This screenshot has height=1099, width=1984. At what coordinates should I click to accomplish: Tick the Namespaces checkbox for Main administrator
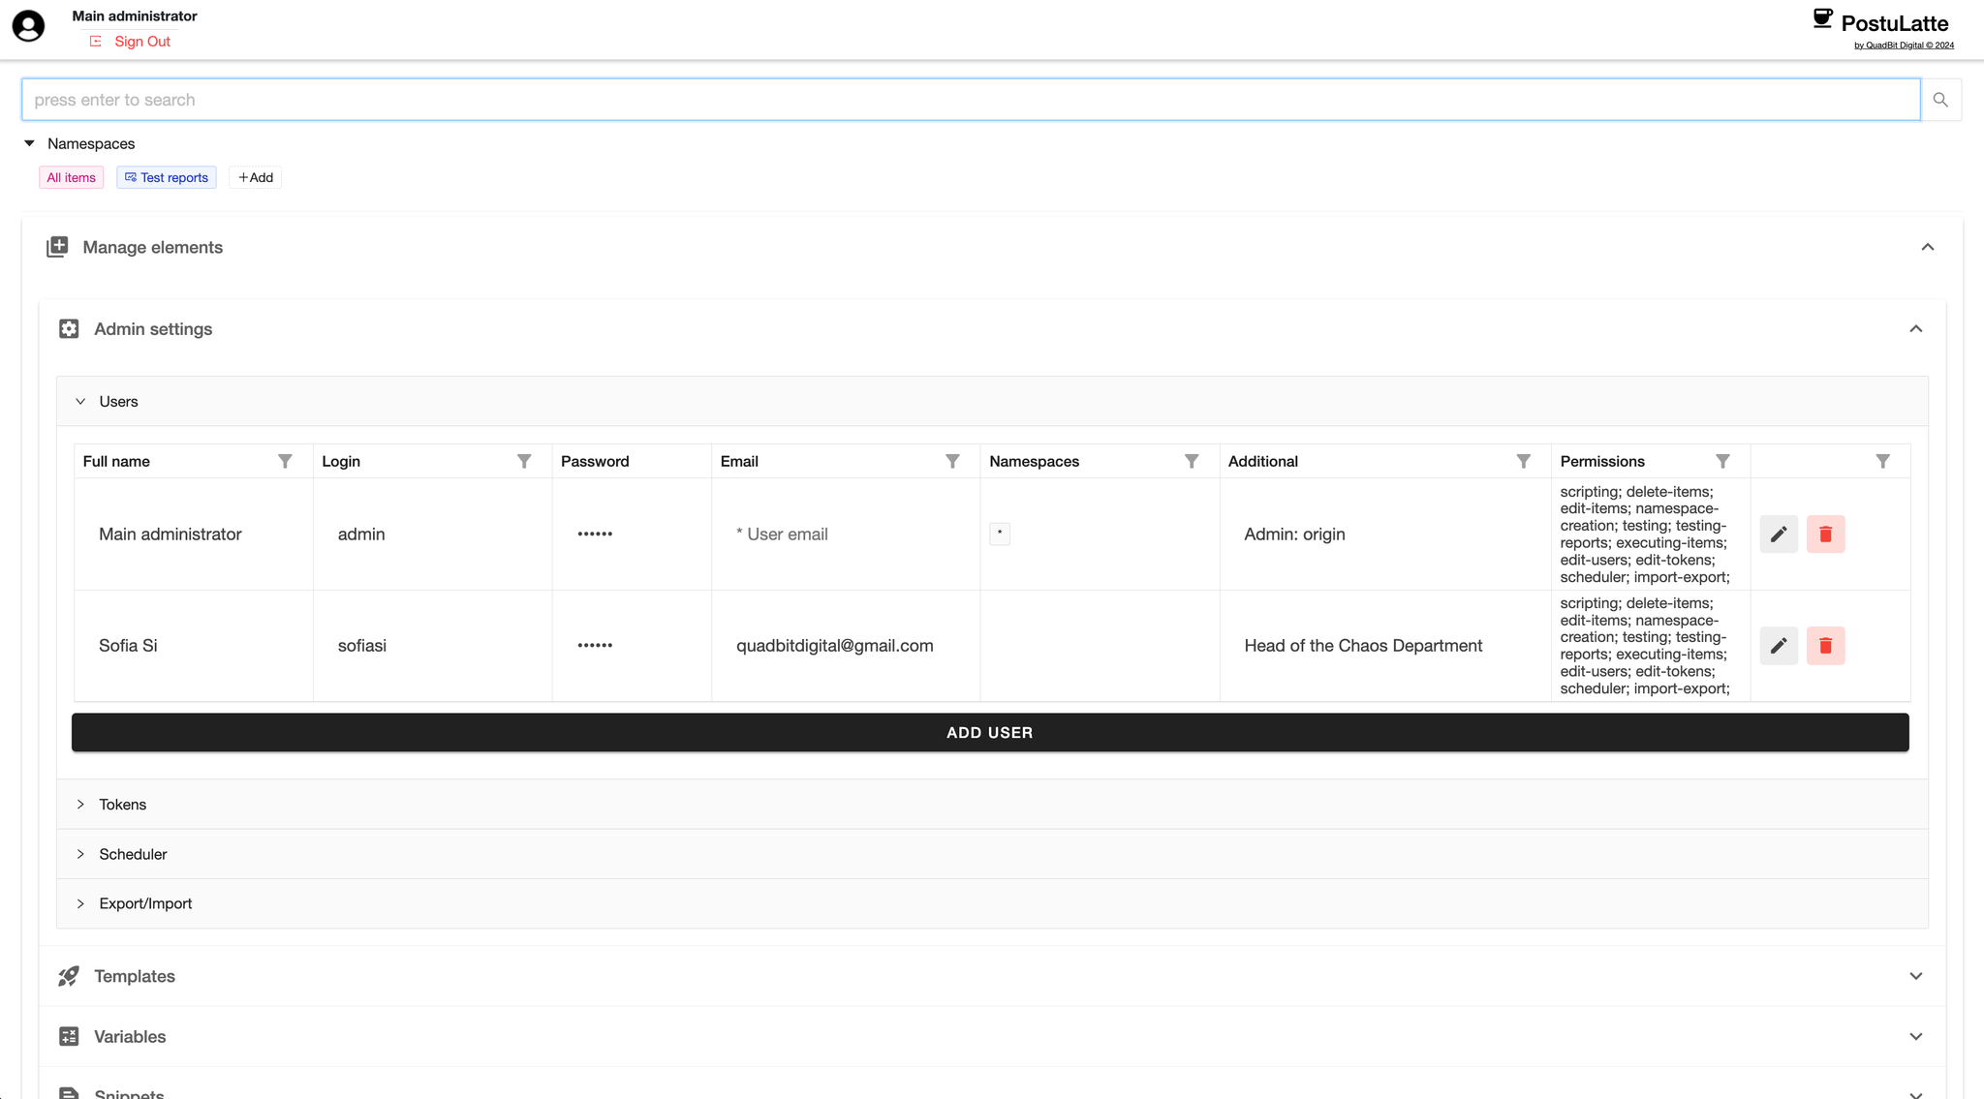click(999, 534)
